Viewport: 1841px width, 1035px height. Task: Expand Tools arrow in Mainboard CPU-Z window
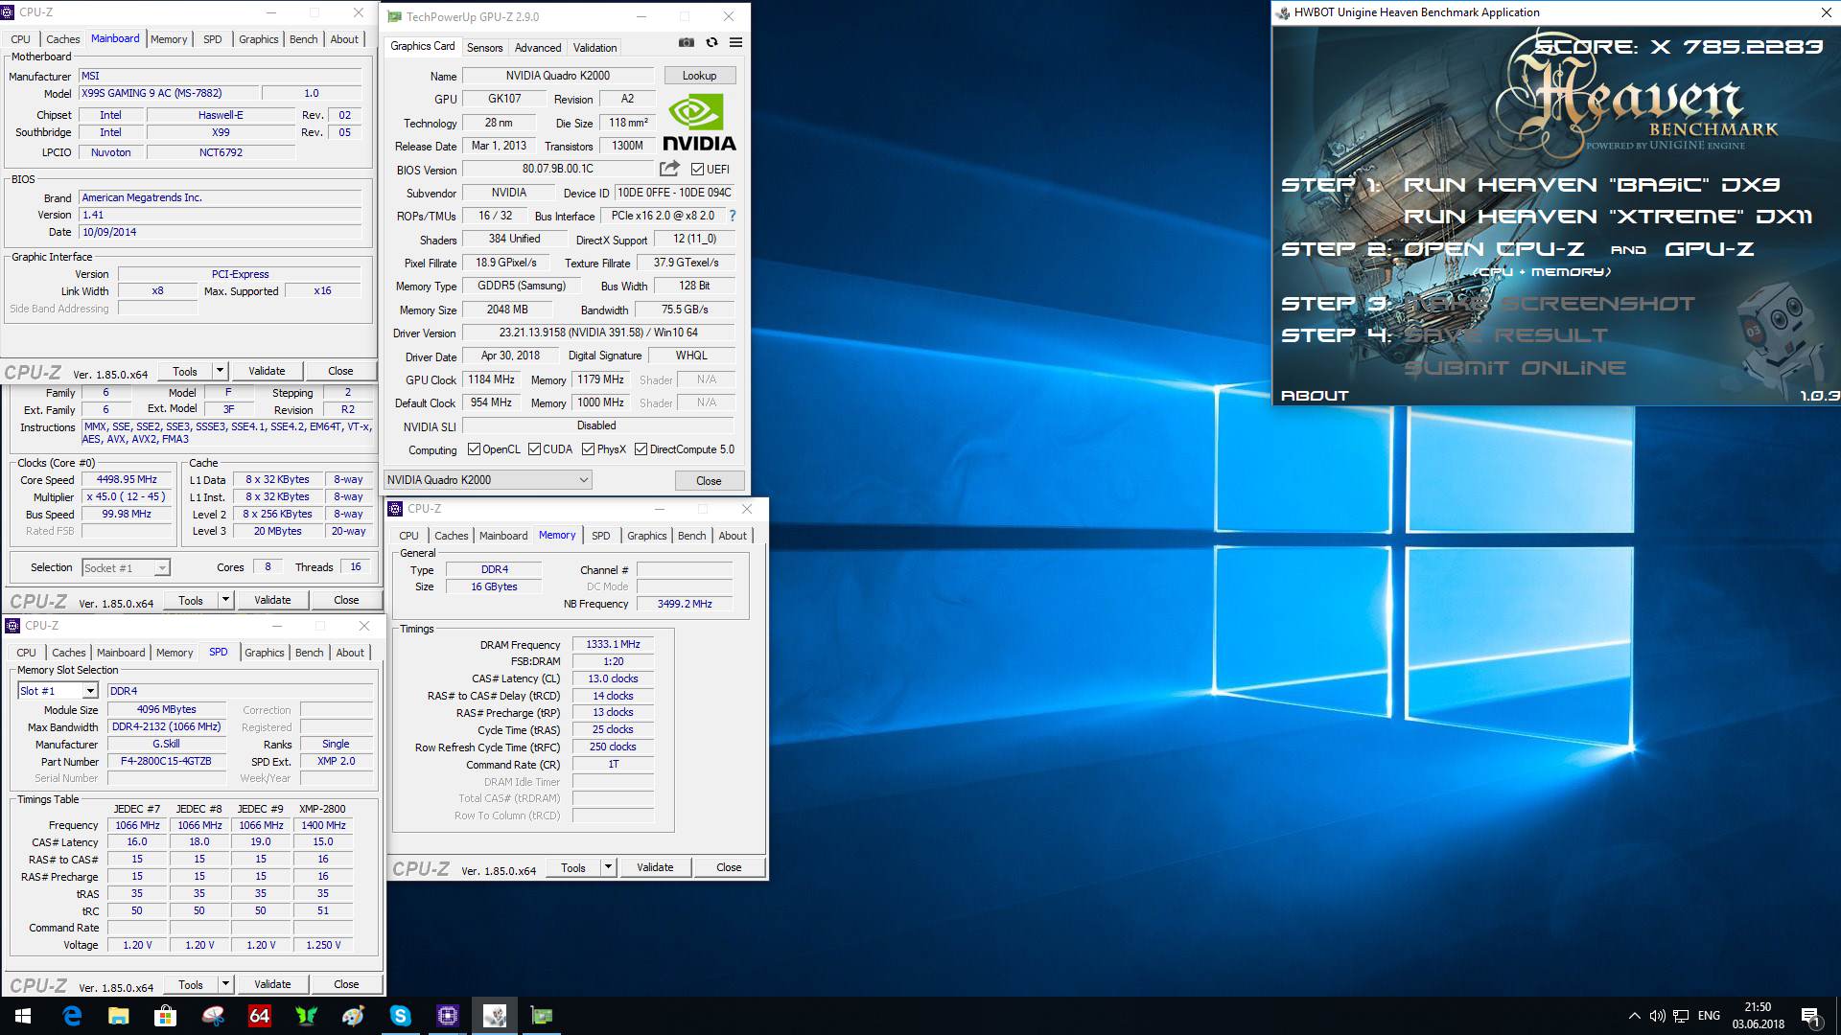click(x=220, y=371)
